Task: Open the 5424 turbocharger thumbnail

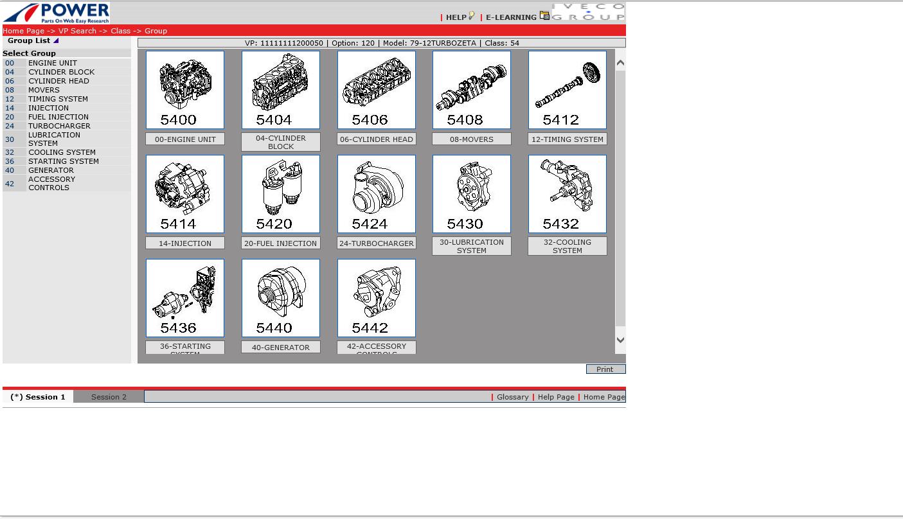Action: tap(377, 194)
